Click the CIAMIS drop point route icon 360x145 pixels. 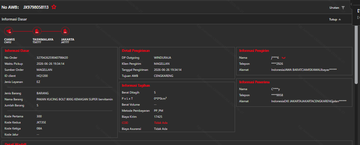8,31
